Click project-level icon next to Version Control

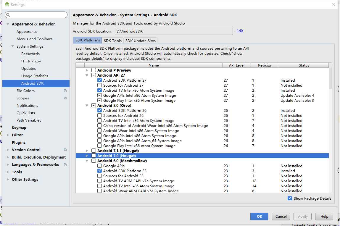65,150
